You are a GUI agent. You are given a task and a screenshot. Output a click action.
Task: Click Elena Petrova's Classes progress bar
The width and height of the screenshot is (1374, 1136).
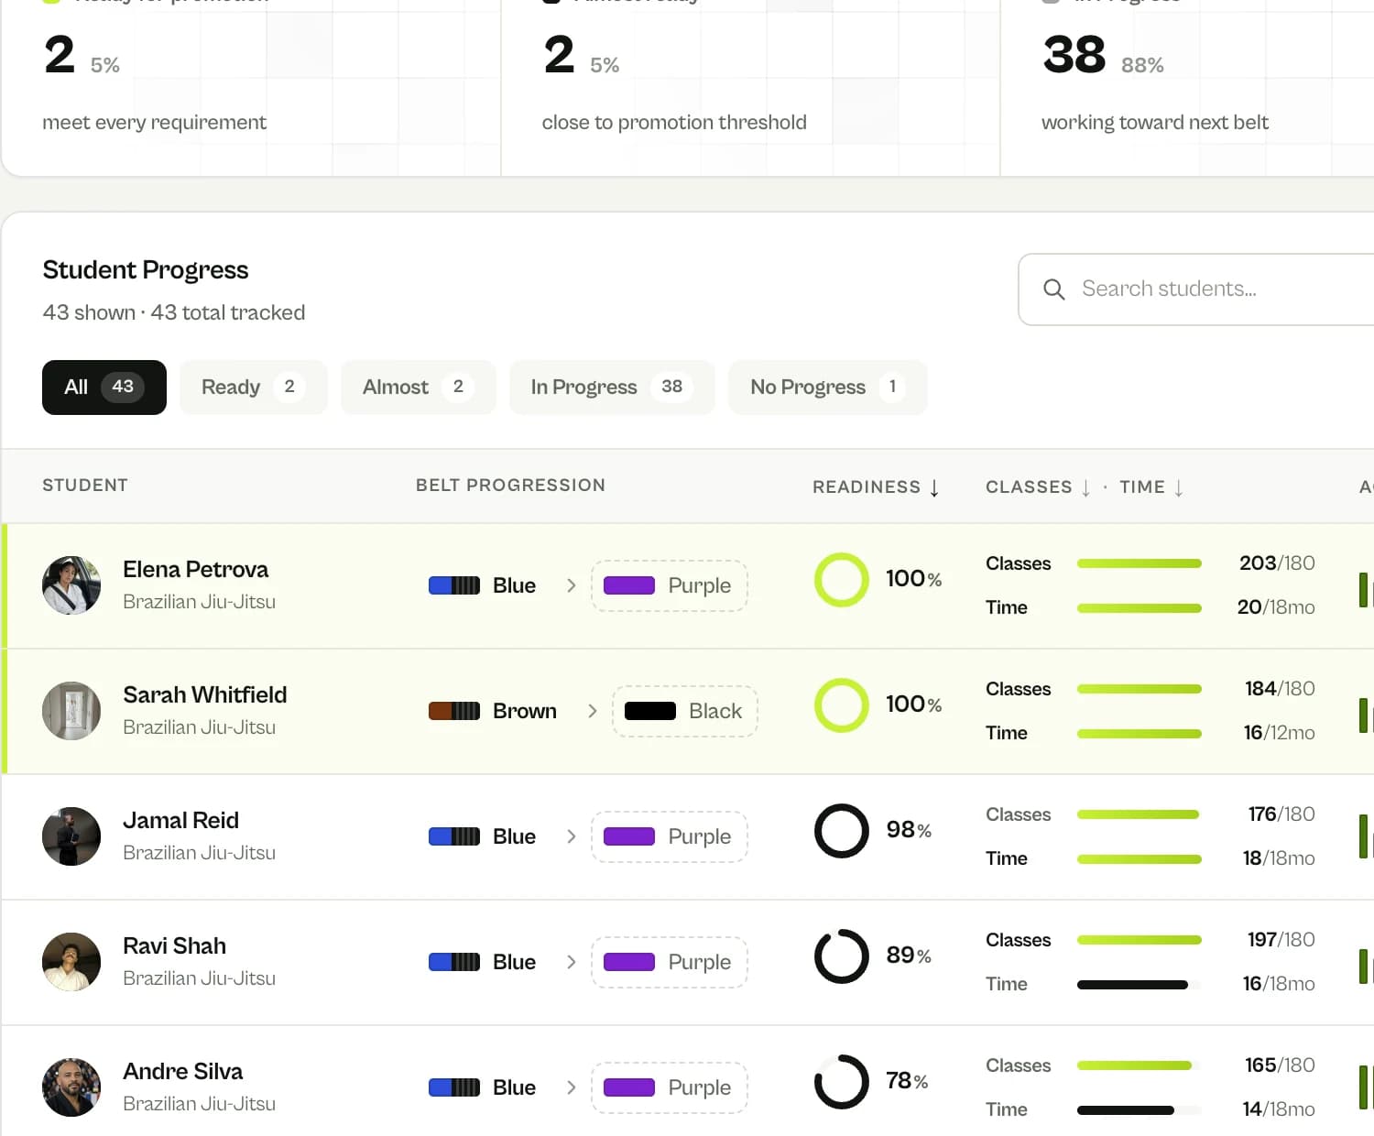(x=1140, y=563)
